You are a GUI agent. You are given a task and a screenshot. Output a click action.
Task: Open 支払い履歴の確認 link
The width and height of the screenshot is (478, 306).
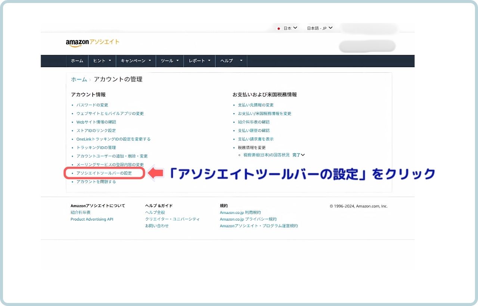pyautogui.click(x=254, y=131)
